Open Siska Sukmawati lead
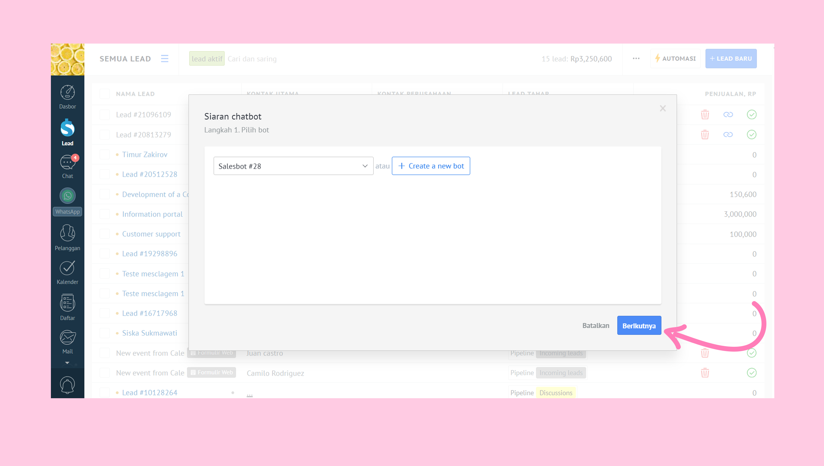The image size is (824, 466). click(150, 333)
